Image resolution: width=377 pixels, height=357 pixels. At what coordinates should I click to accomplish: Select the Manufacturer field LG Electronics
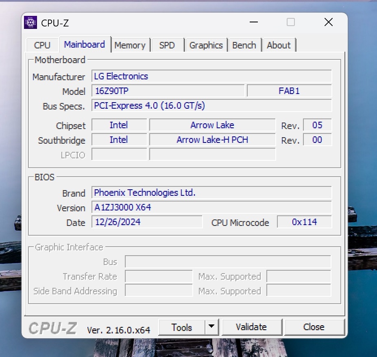[211, 76]
